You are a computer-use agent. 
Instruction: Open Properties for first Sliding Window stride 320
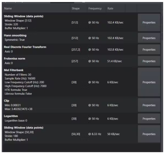pos(149,23)
